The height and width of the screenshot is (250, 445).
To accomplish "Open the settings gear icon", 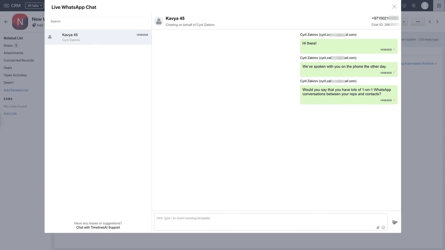I will pyautogui.click(x=413, y=5).
